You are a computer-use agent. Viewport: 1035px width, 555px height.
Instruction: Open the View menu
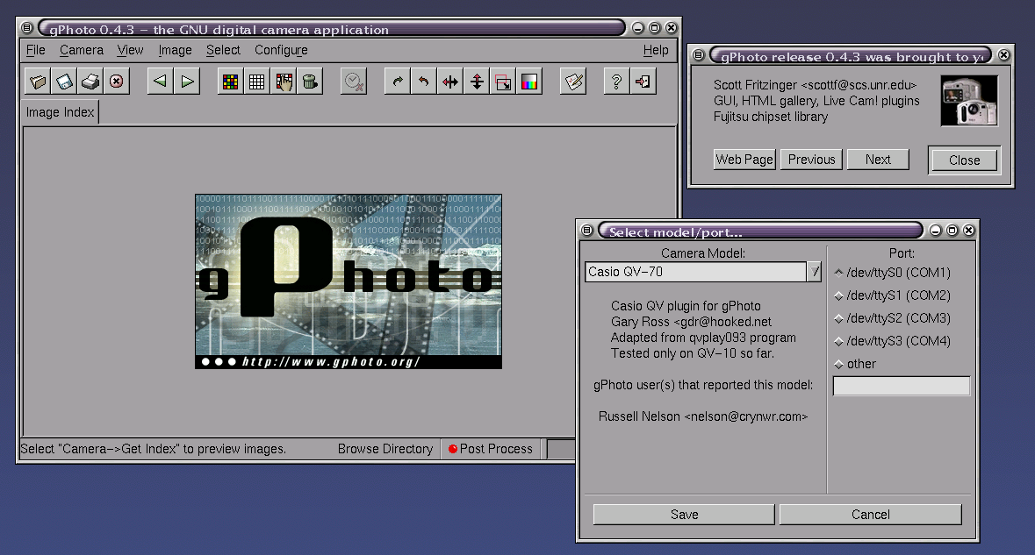(x=130, y=50)
